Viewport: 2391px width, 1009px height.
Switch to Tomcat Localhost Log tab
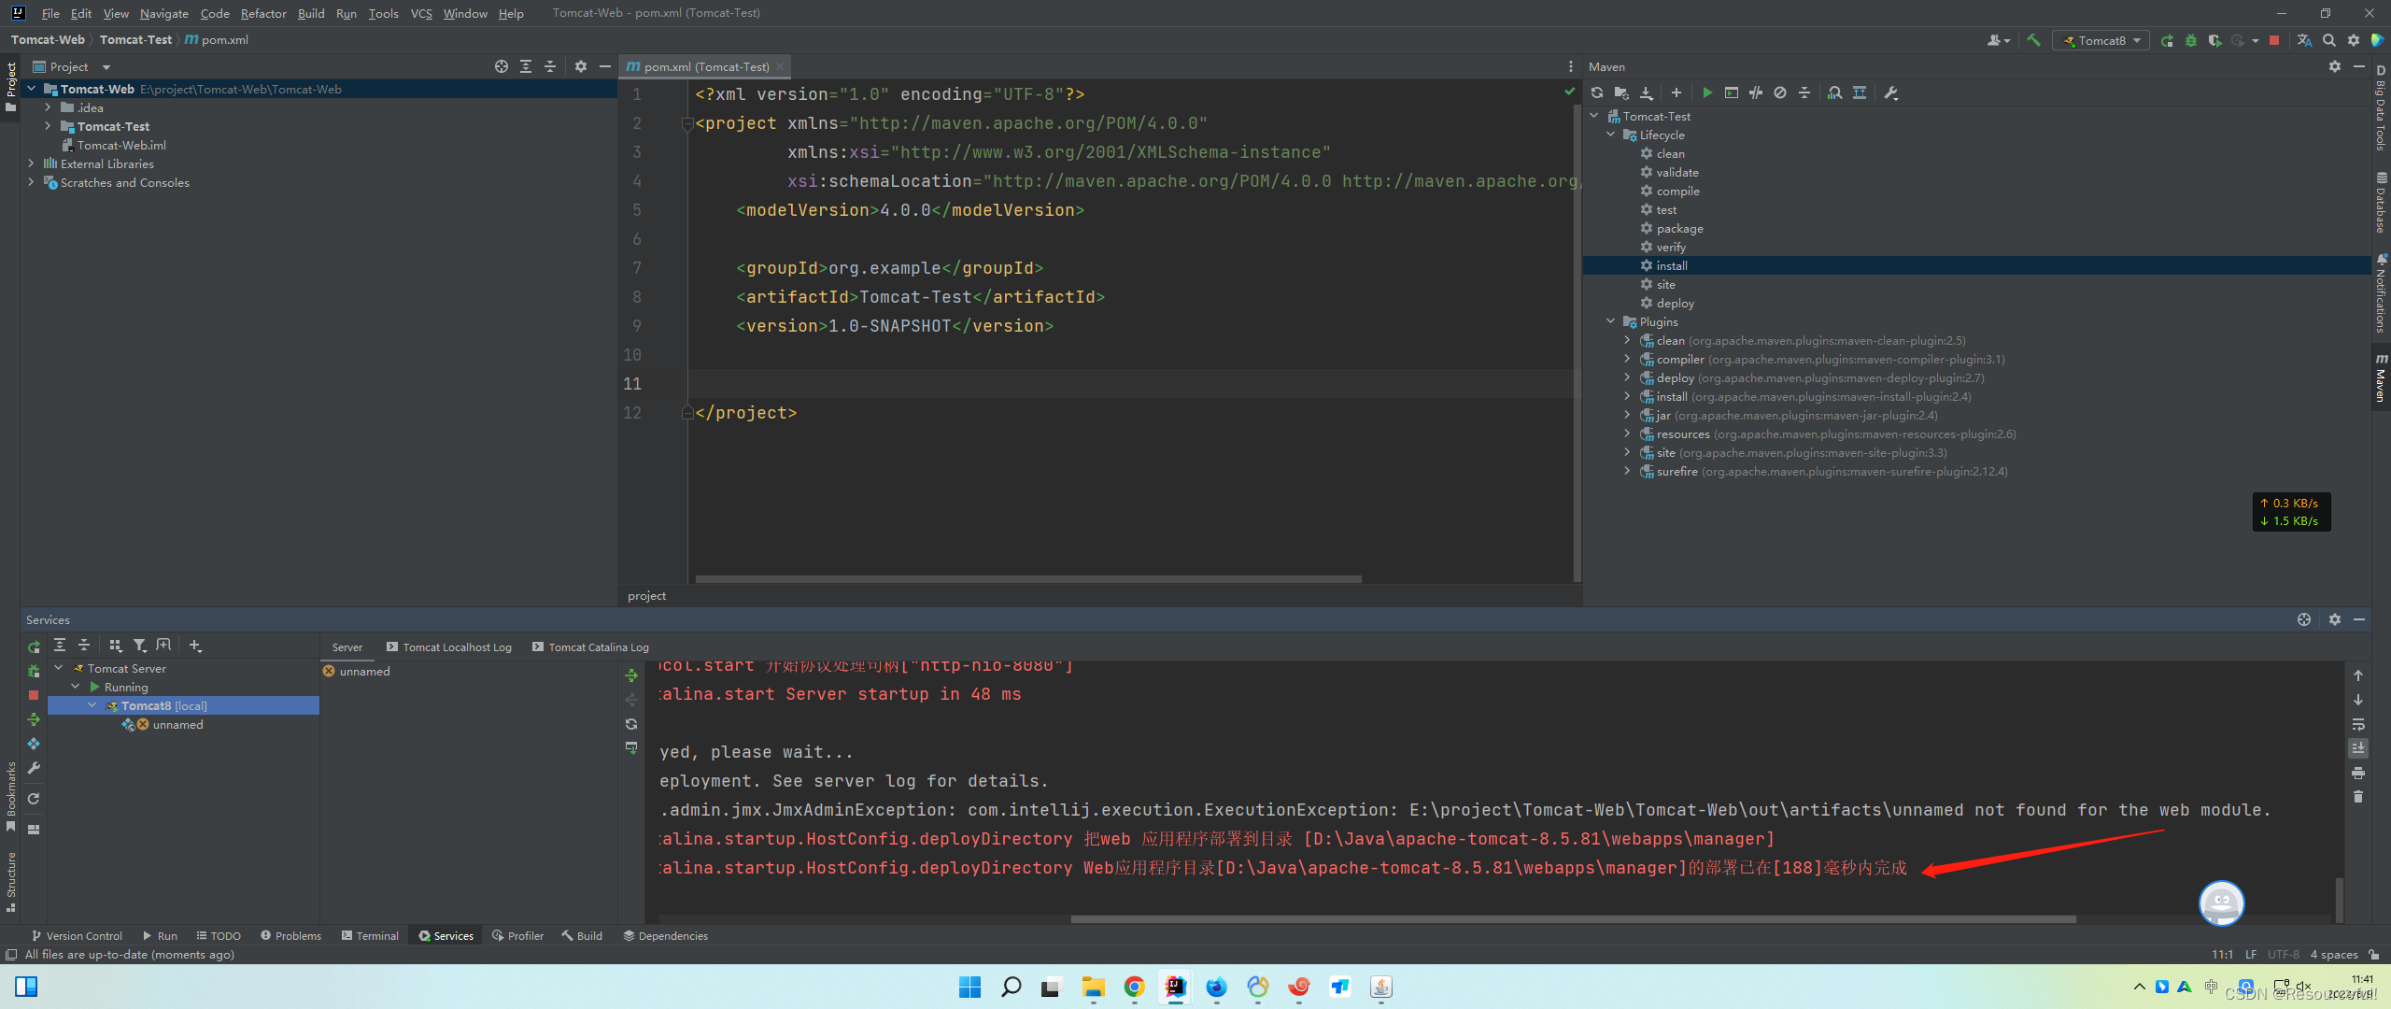(x=448, y=647)
